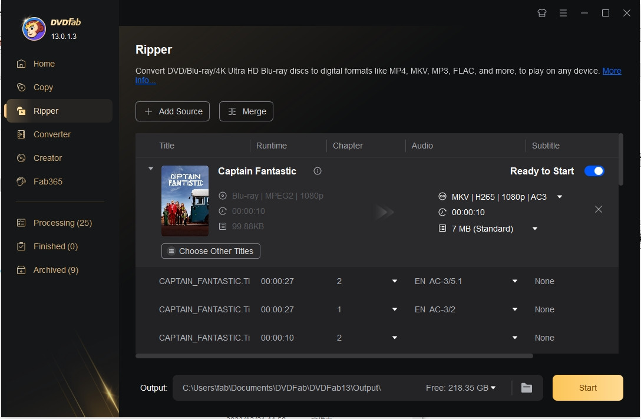Click the Add Source button
The width and height of the screenshot is (641, 419).
(x=173, y=111)
